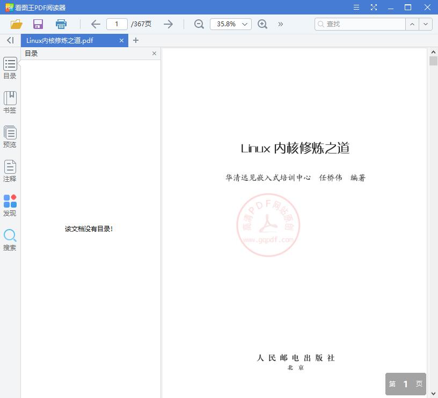
Task: Find next match down arrow
Action: (x=426, y=24)
